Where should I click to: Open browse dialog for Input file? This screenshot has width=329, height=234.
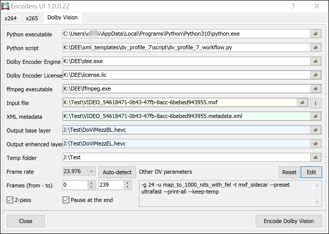[x=302, y=103]
